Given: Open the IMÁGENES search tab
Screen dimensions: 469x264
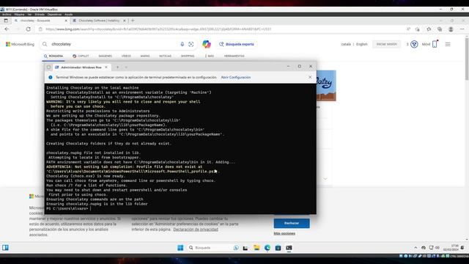Looking at the screenshot, I should tap(105, 56).
